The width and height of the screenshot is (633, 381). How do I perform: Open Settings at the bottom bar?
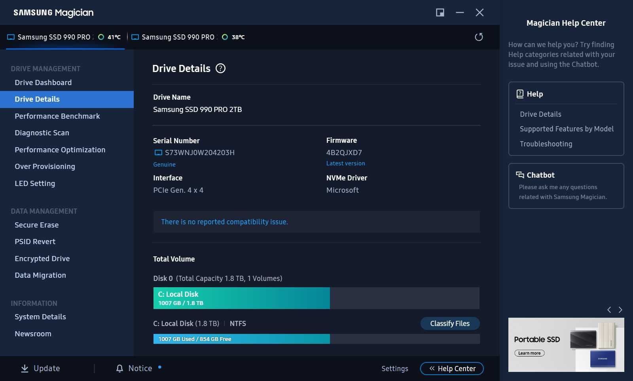click(x=395, y=369)
